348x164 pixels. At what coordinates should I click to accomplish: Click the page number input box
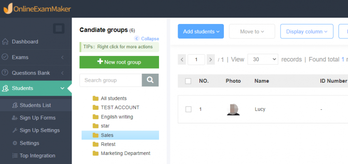click(196, 59)
